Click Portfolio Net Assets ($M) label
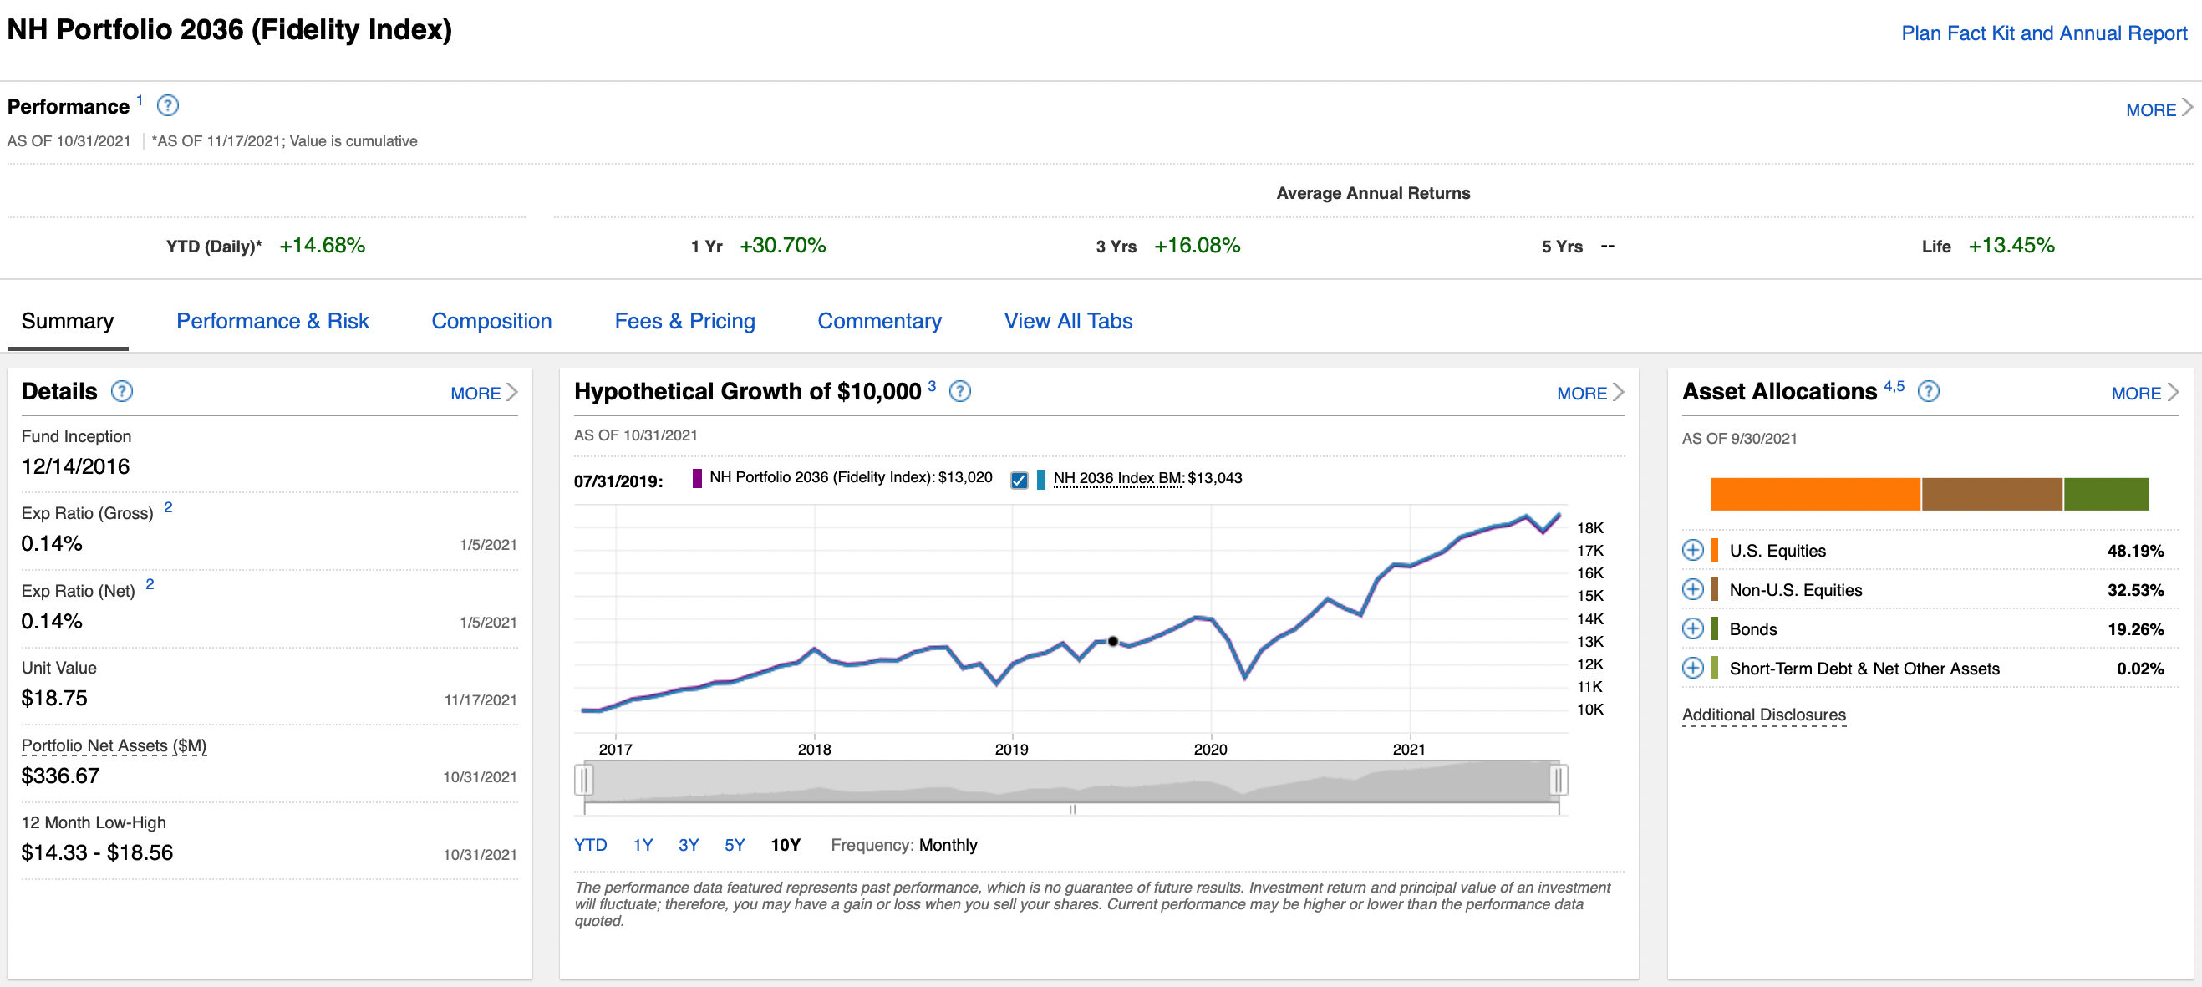The height and width of the screenshot is (987, 2202). click(114, 746)
